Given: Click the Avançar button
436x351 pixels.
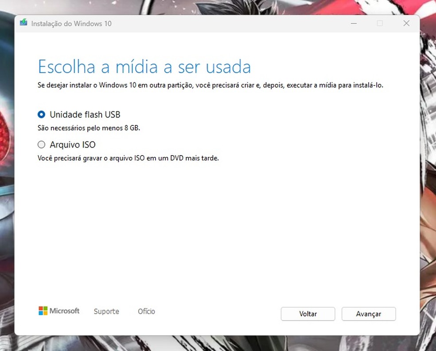Looking at the screenshot, I should point(369,314).
